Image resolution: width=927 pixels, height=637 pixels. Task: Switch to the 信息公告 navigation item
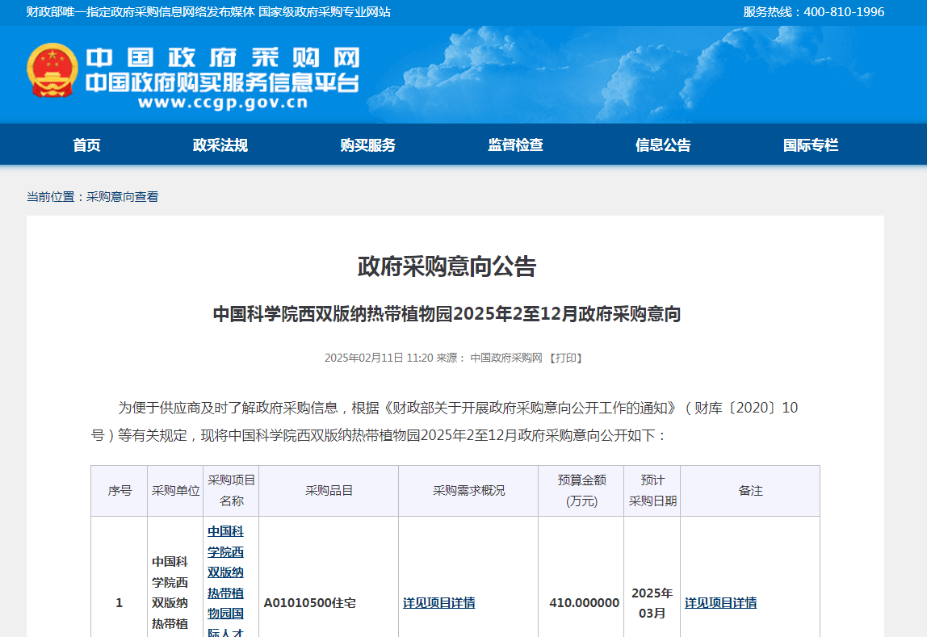point(663,145)
